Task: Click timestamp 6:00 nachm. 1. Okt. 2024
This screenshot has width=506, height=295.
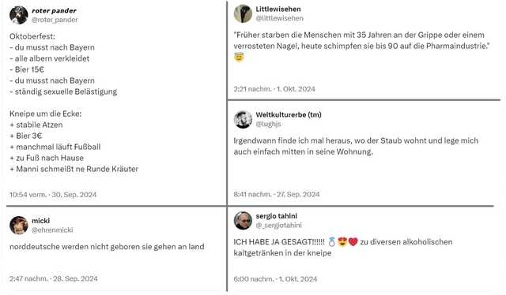Action: pos(275,279)
